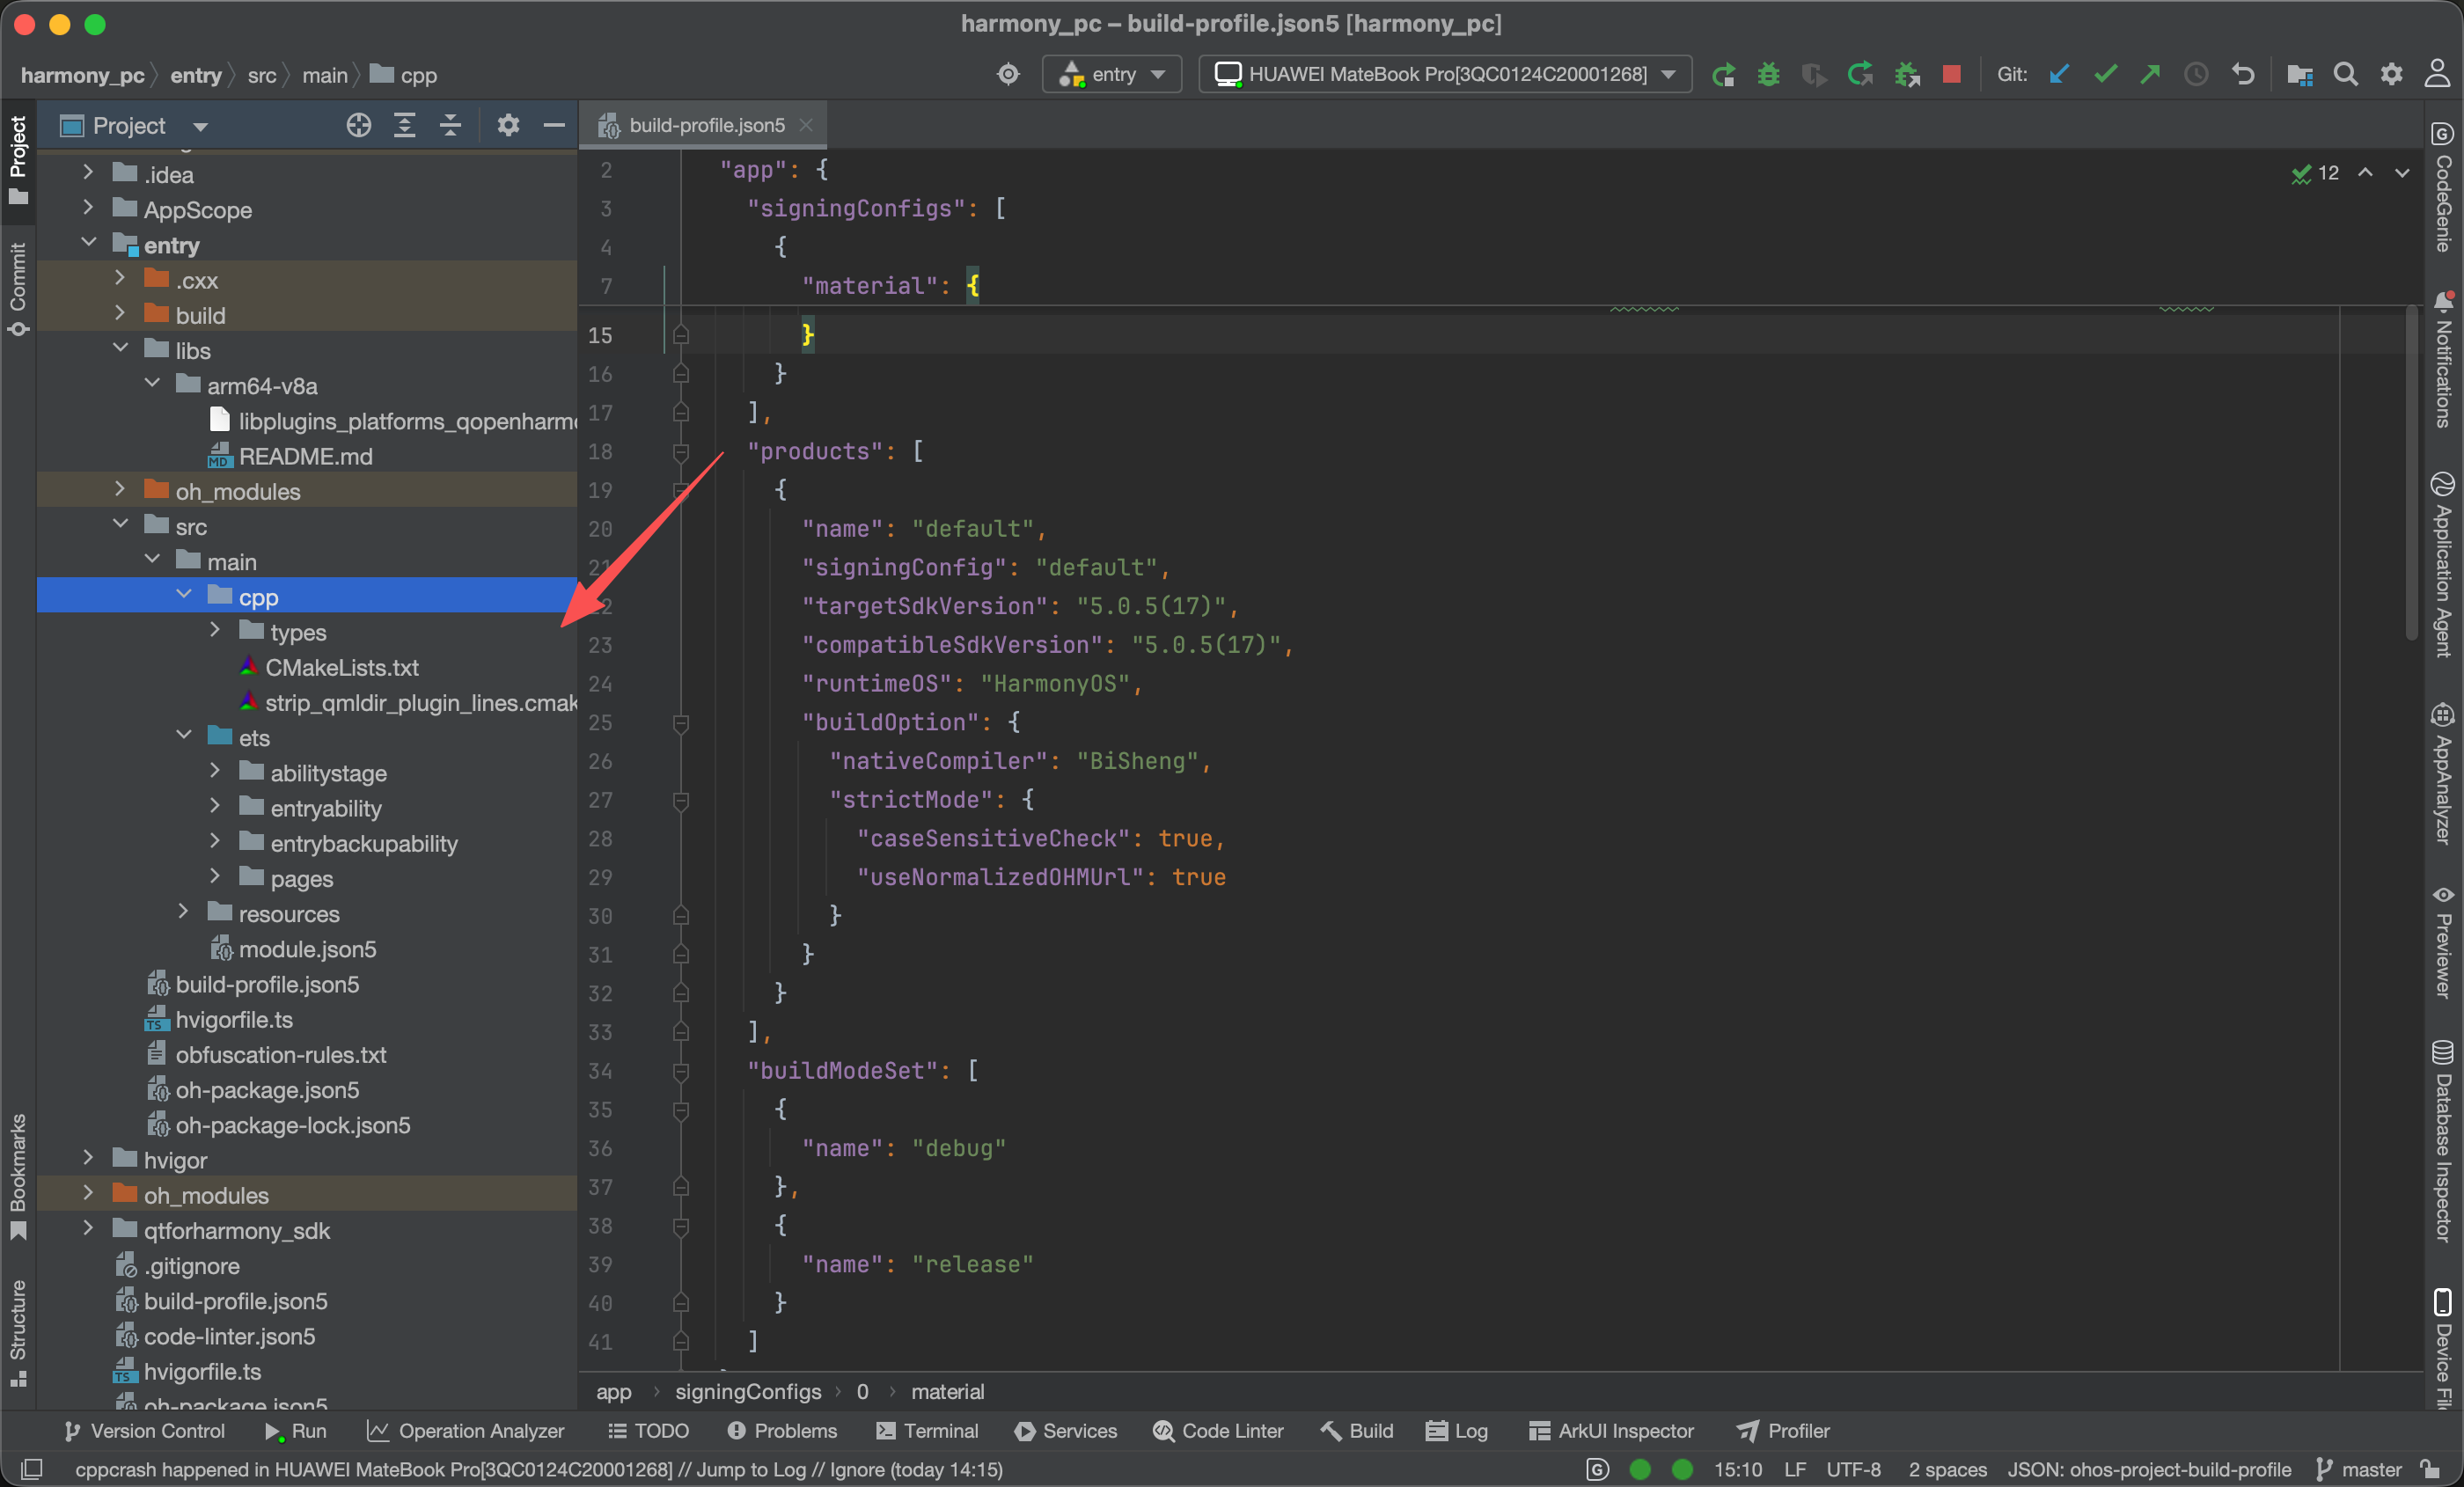The width and height of the screenshot is (2464, 1487).
Task: Hide the Project panel with minus icon
Action: pos(554,125)
